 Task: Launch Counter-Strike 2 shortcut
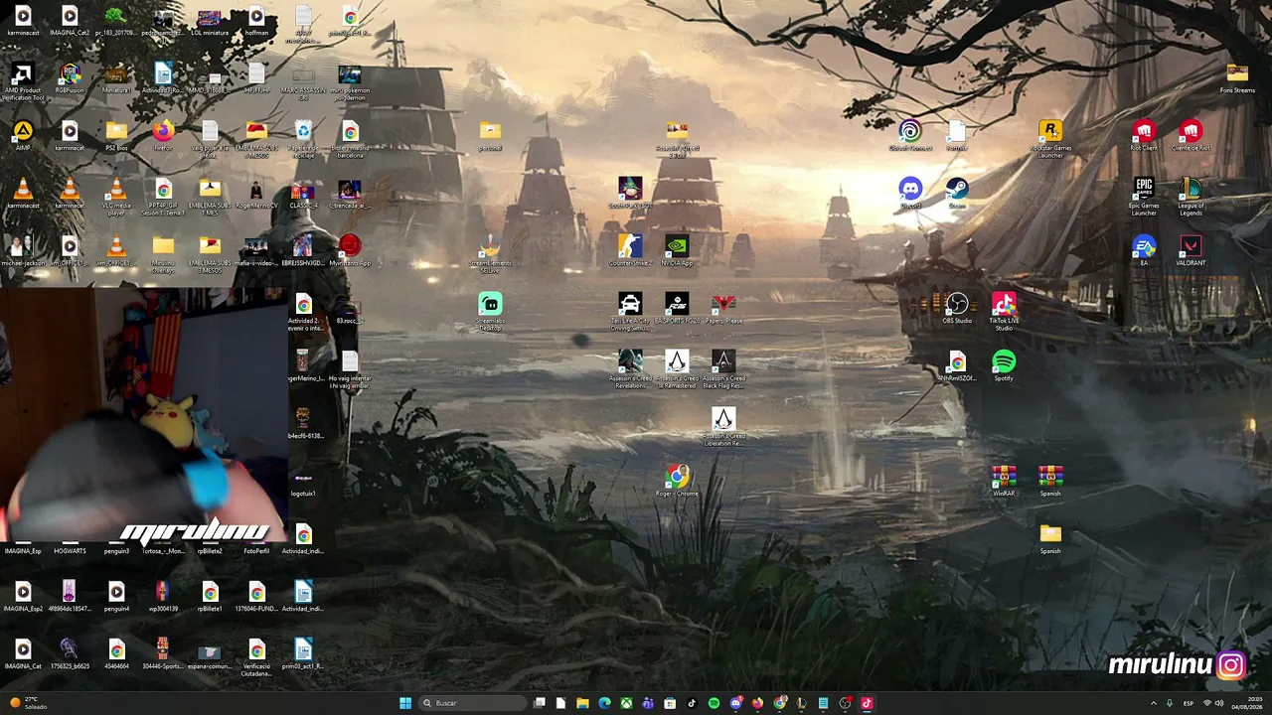click(630, 249)
